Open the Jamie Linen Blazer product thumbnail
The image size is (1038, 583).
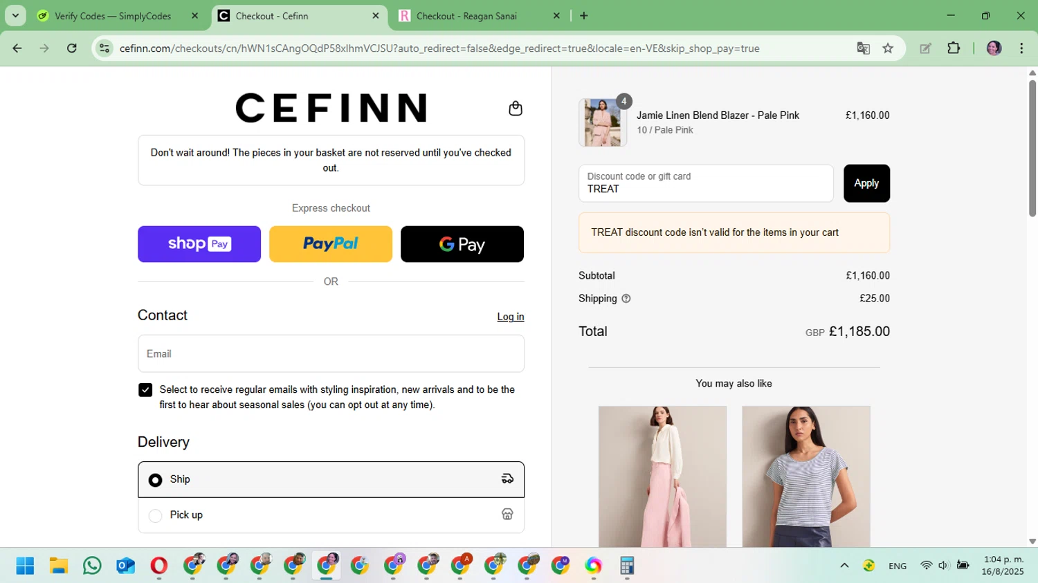coord(603,122)
